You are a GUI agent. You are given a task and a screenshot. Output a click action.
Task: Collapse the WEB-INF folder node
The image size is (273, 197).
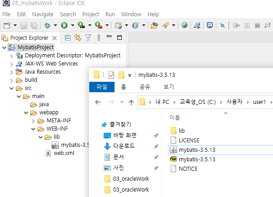pos(34,129)
